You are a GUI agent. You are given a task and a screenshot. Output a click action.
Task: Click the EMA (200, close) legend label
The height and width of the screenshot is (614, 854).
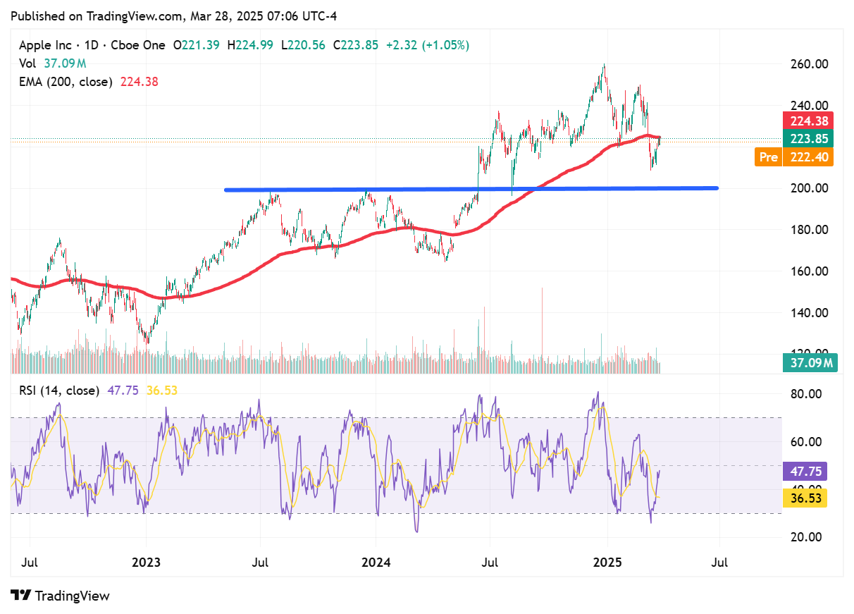(x=66, y=82)
